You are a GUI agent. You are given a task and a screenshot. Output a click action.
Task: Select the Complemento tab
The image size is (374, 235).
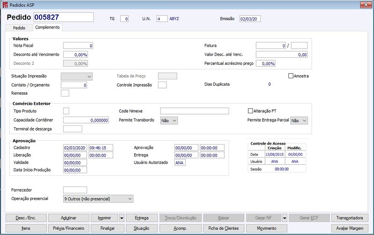click(x=48, y=28)
